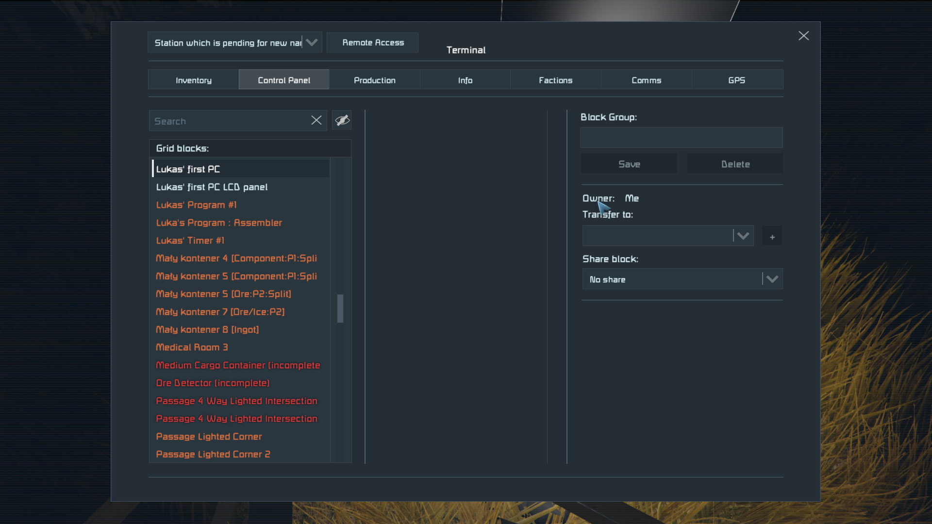Focus the block Search field
932x524 pixels.
(228, 121)
